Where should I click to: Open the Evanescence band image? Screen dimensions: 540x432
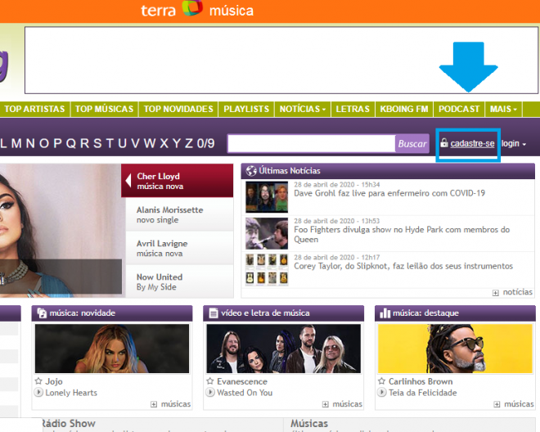(283, 349)
